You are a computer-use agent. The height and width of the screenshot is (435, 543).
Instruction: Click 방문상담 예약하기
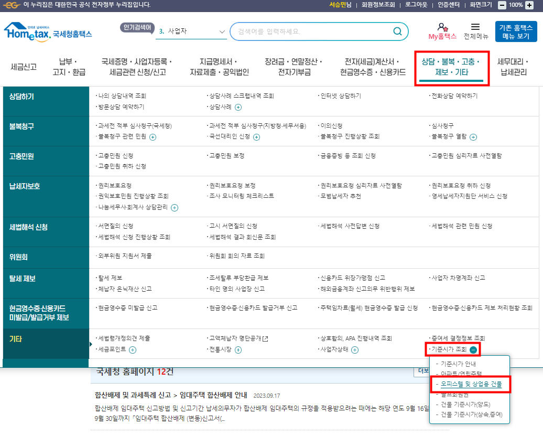coord(121,107)
